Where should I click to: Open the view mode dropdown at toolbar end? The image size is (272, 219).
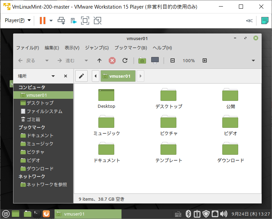click(x=253, y=60)
